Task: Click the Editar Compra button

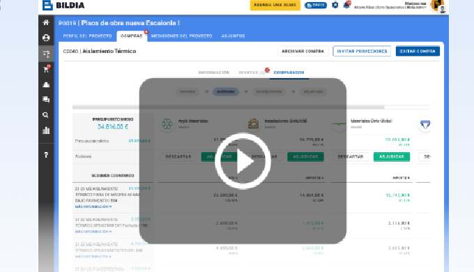Action: [418, 51]
